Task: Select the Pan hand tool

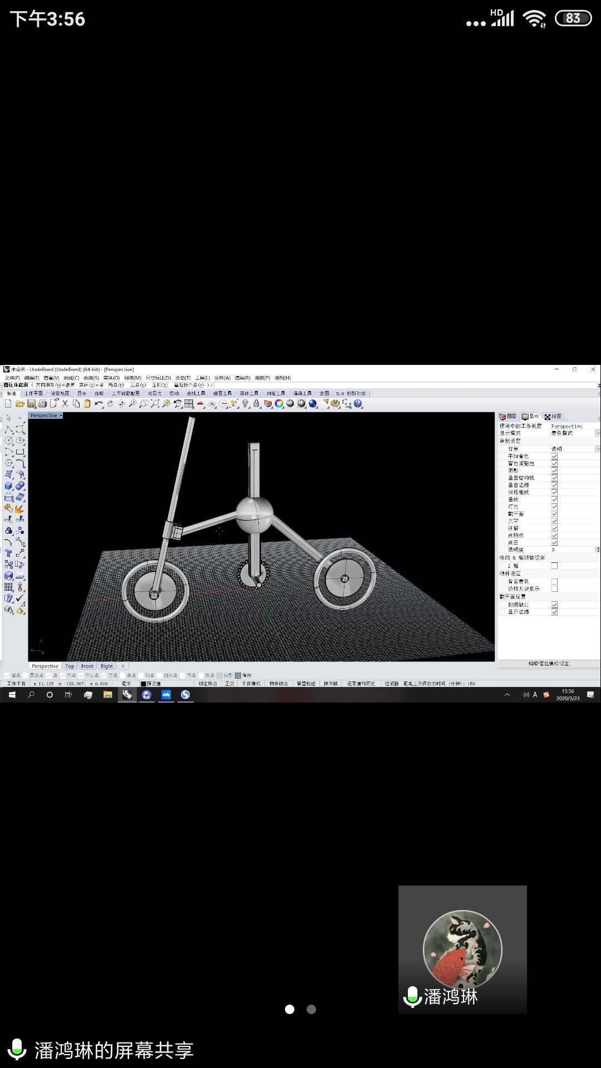Action: [x=110, y=404]
